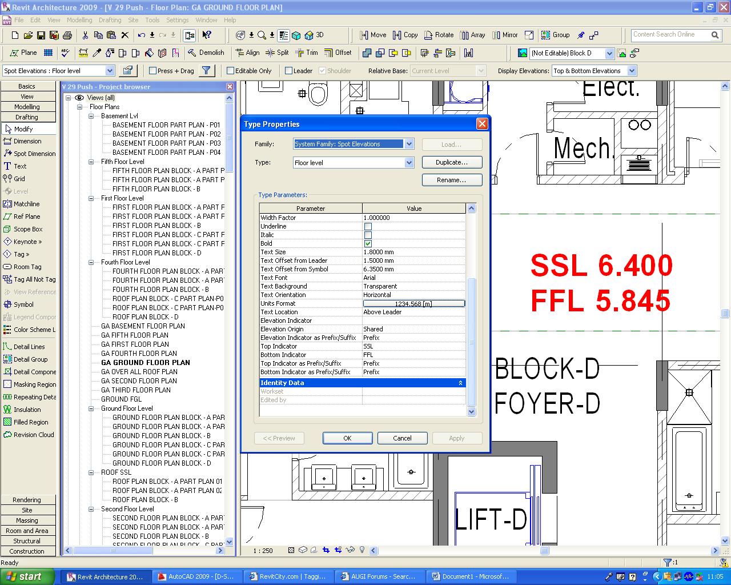Viewport: 731px width, 585px height.
Task: Toggle the Underline checkbox
Action: (368, 226)
